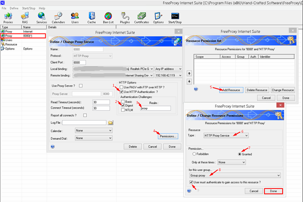This screenshot has height=202, width=303.
Task: Click into the Realm input field
Action: click(155, 108)
